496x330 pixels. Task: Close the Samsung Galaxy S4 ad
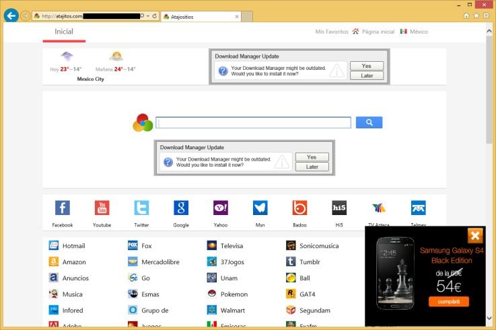pyautogui.click(x=475, y=236)
